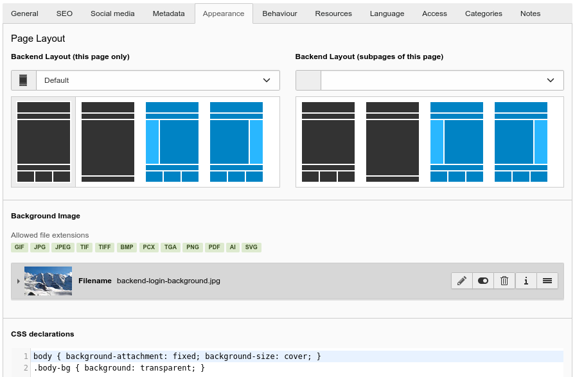
Task: Click the second layout thumbnail in subpages row
Action: tap(392, 141)
